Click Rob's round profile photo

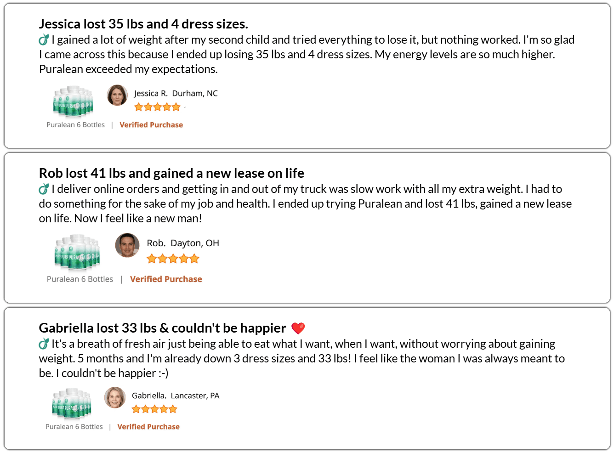coord(127,245)
